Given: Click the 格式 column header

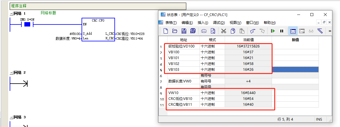Looking at the screenshot, I should pyautogui.click(x=212, y=40).
